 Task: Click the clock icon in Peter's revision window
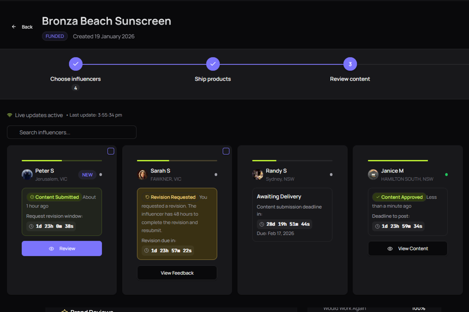click(31, 226)
